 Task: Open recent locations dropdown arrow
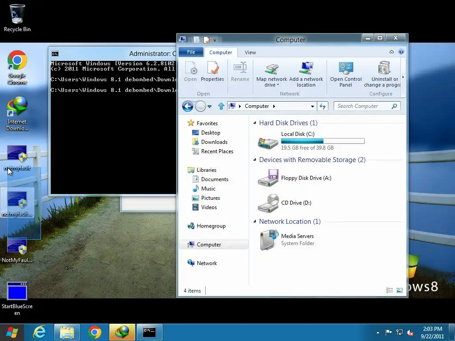coord(210,107)
